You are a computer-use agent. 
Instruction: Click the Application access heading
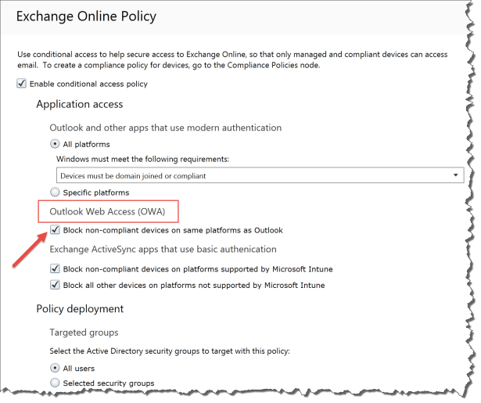click(79, 104)
